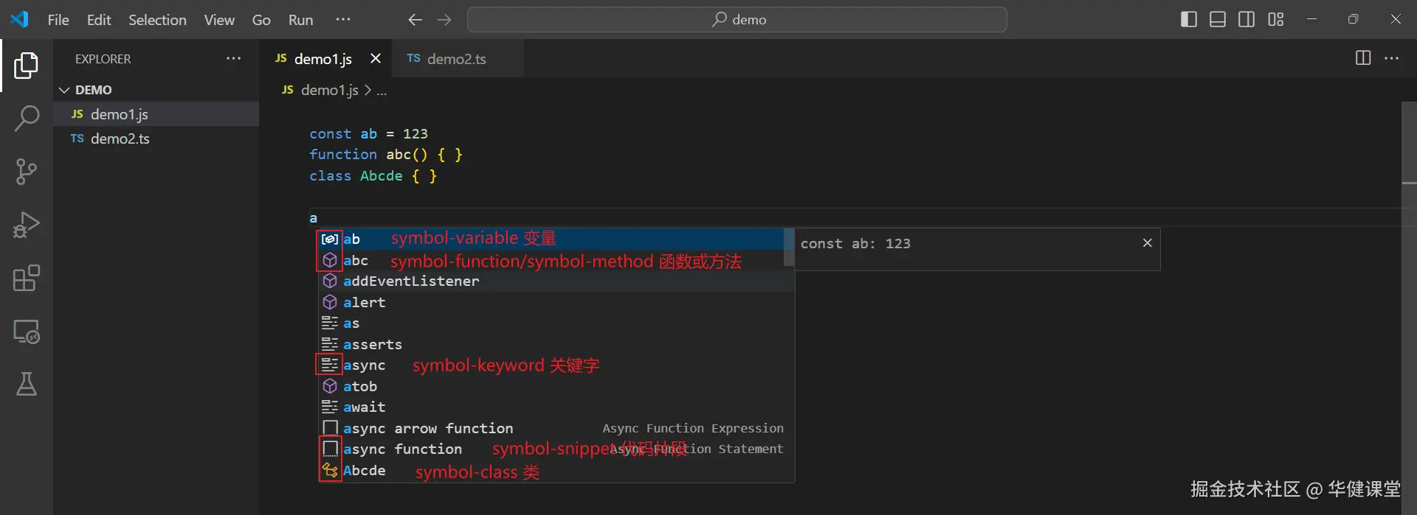The image size is (1417, 515).
Task: Click the Explorer files icon
Action: (27, 66)
